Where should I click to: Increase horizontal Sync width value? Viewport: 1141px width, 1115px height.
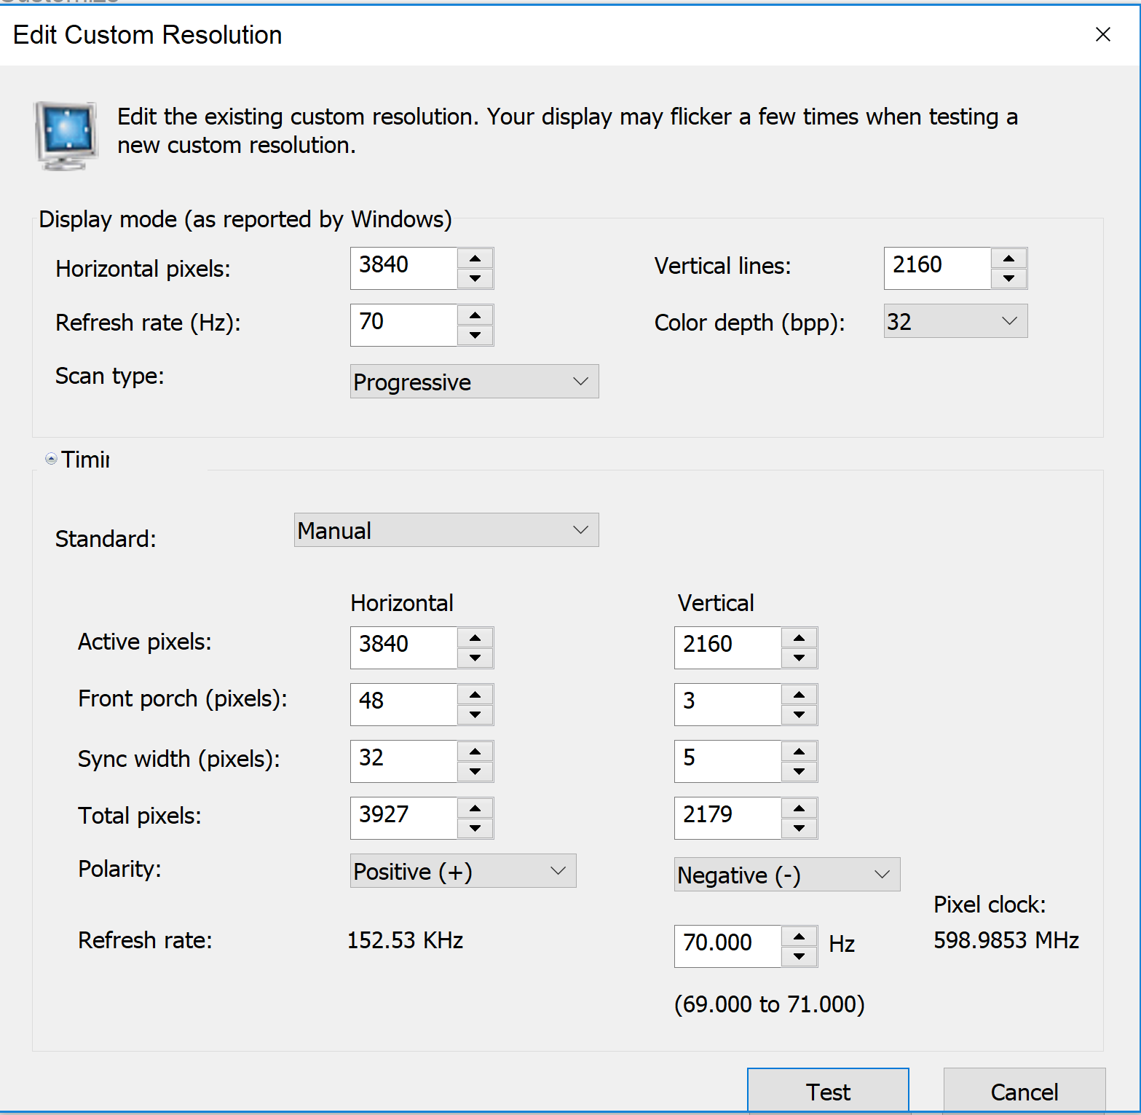pos(475,752)
